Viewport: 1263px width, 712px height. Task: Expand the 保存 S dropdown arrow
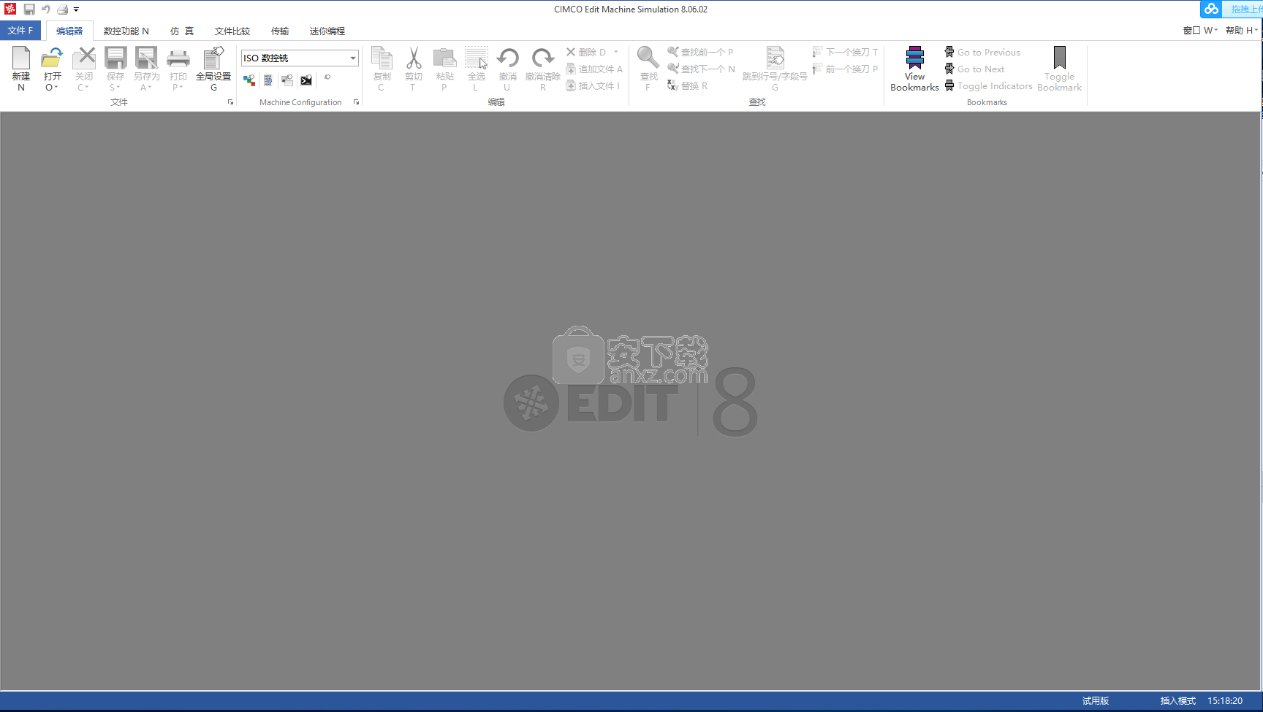[118, 88]
